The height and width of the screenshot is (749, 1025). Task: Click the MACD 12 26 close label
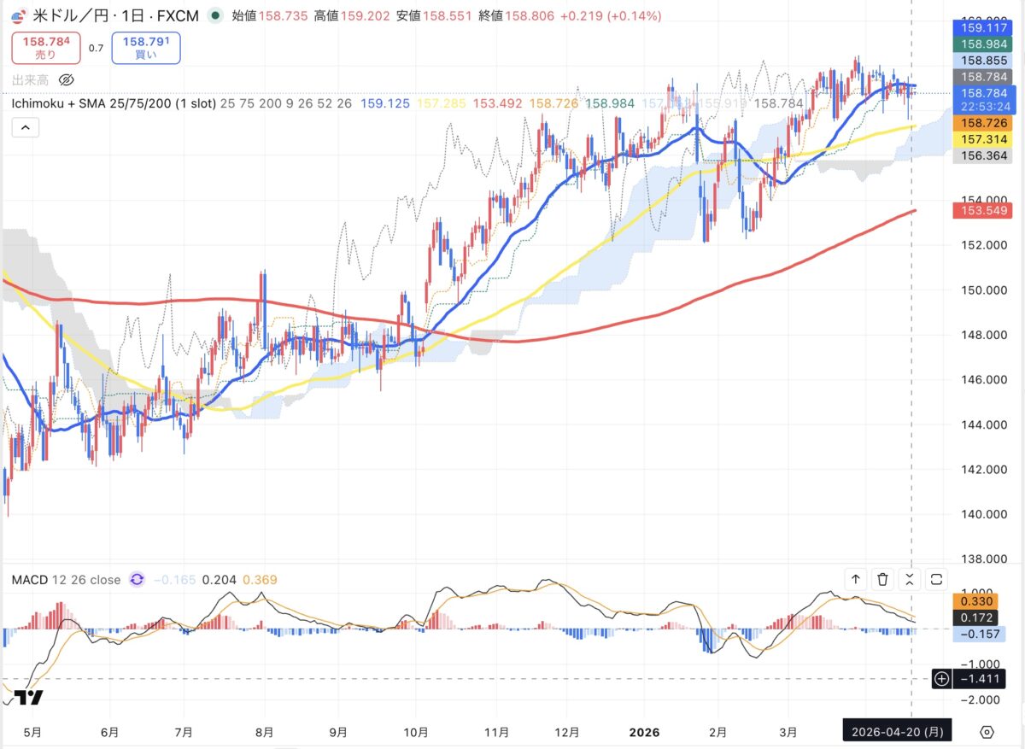click(x=66, y=580)
